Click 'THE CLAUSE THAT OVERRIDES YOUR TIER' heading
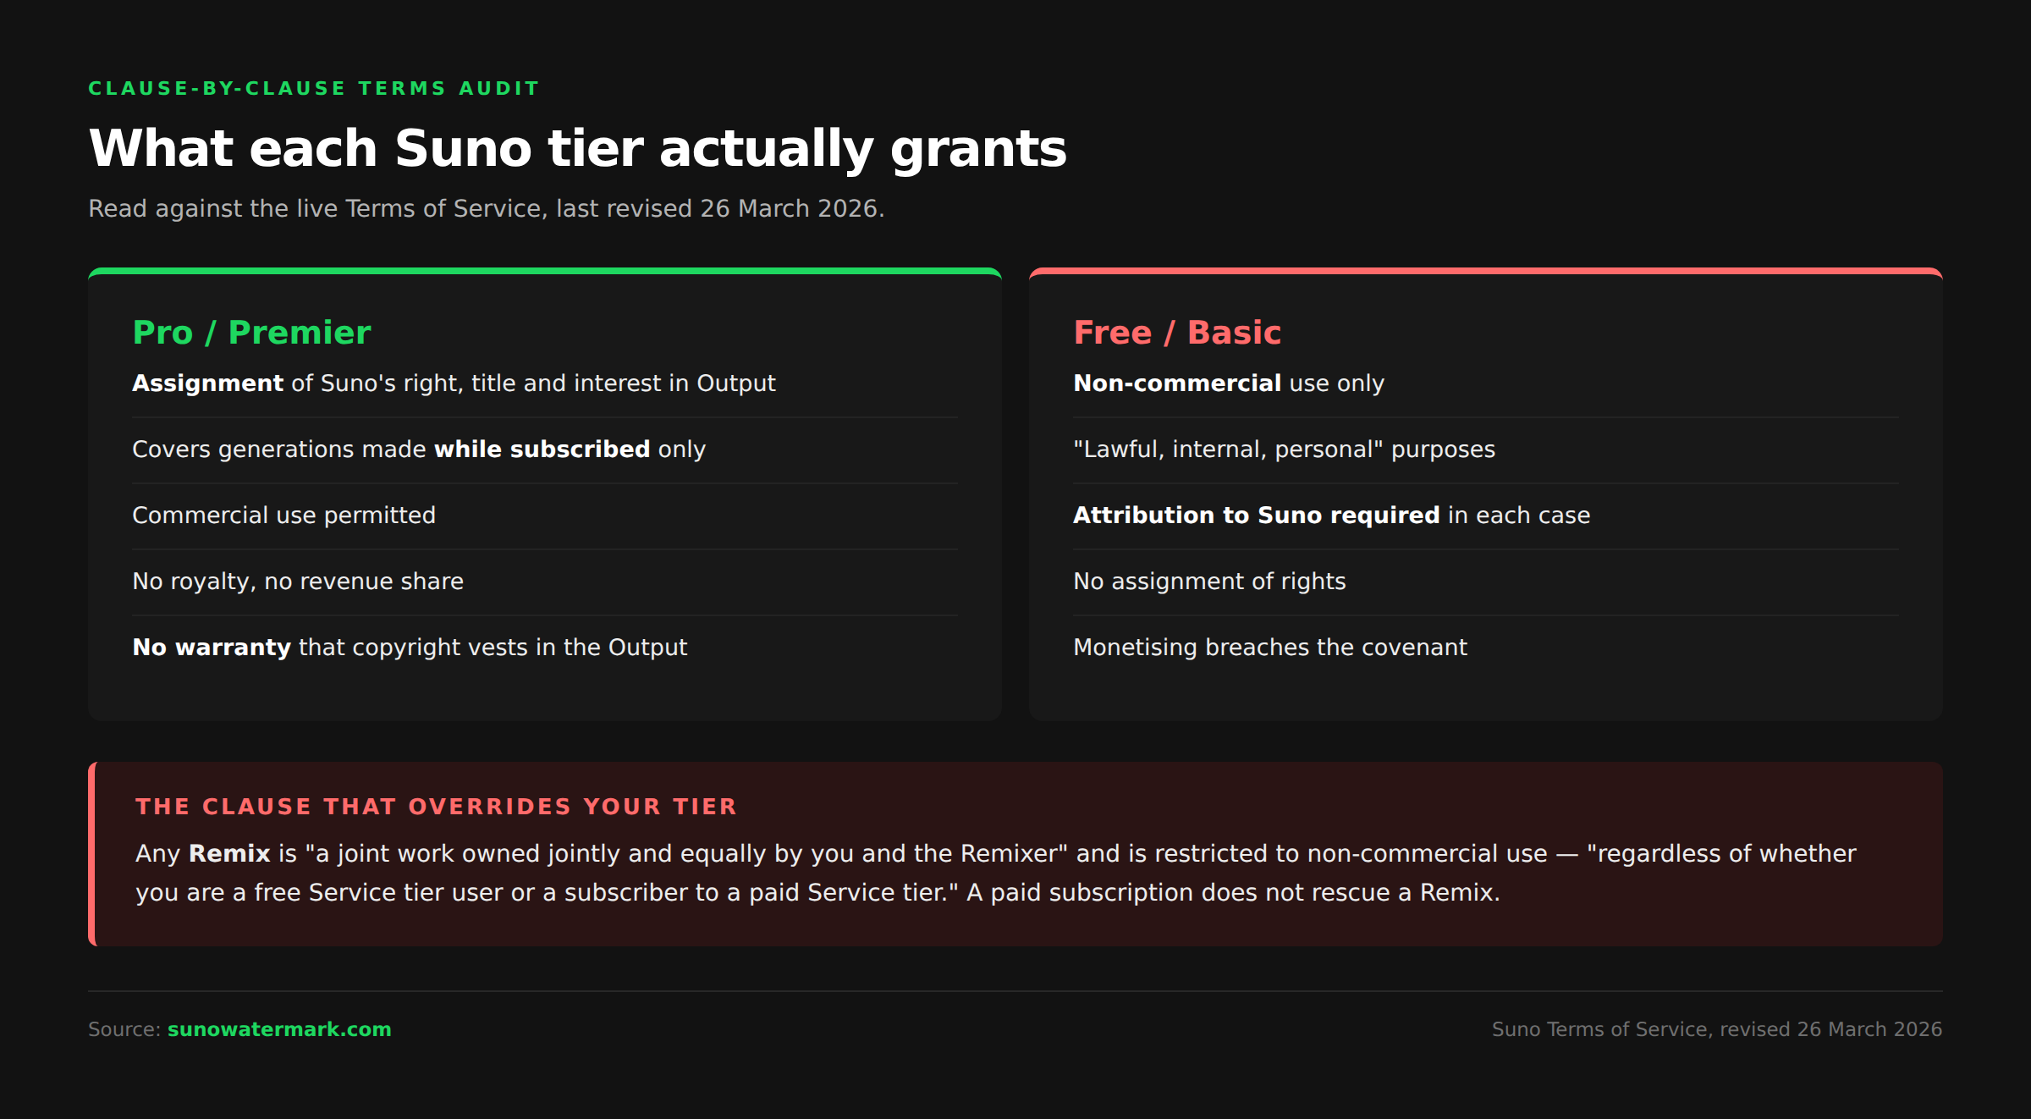This screenshot has height=1119, width=2031. coord(437,807)
